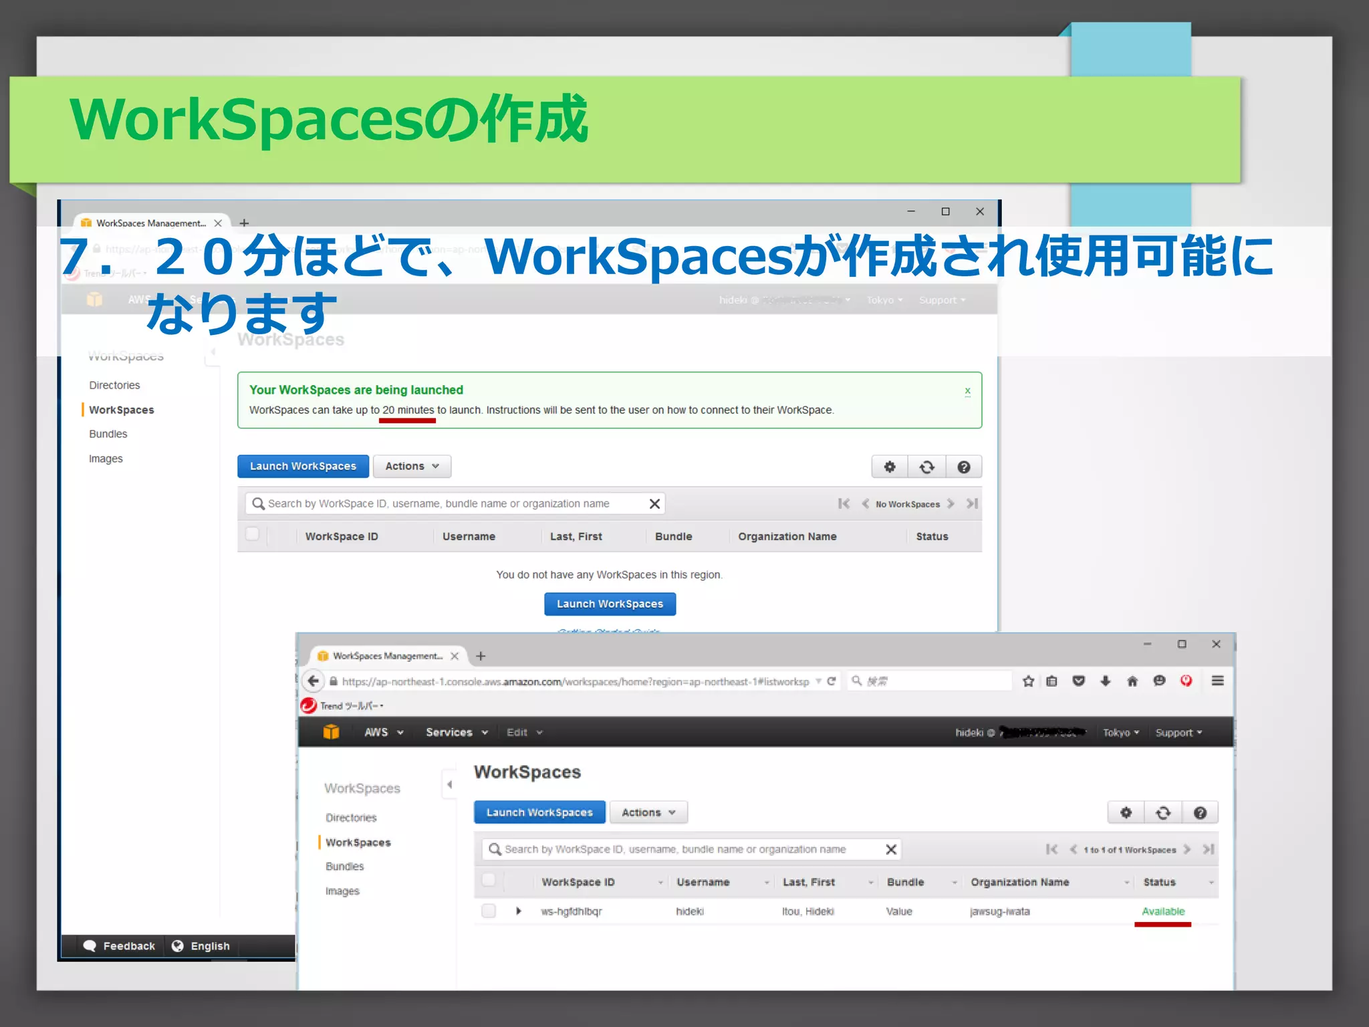Image resolution: width=1369 pixels, height=1027 pixels.
Task: Go to next page in front window
Action: (x=1187, y=849)
